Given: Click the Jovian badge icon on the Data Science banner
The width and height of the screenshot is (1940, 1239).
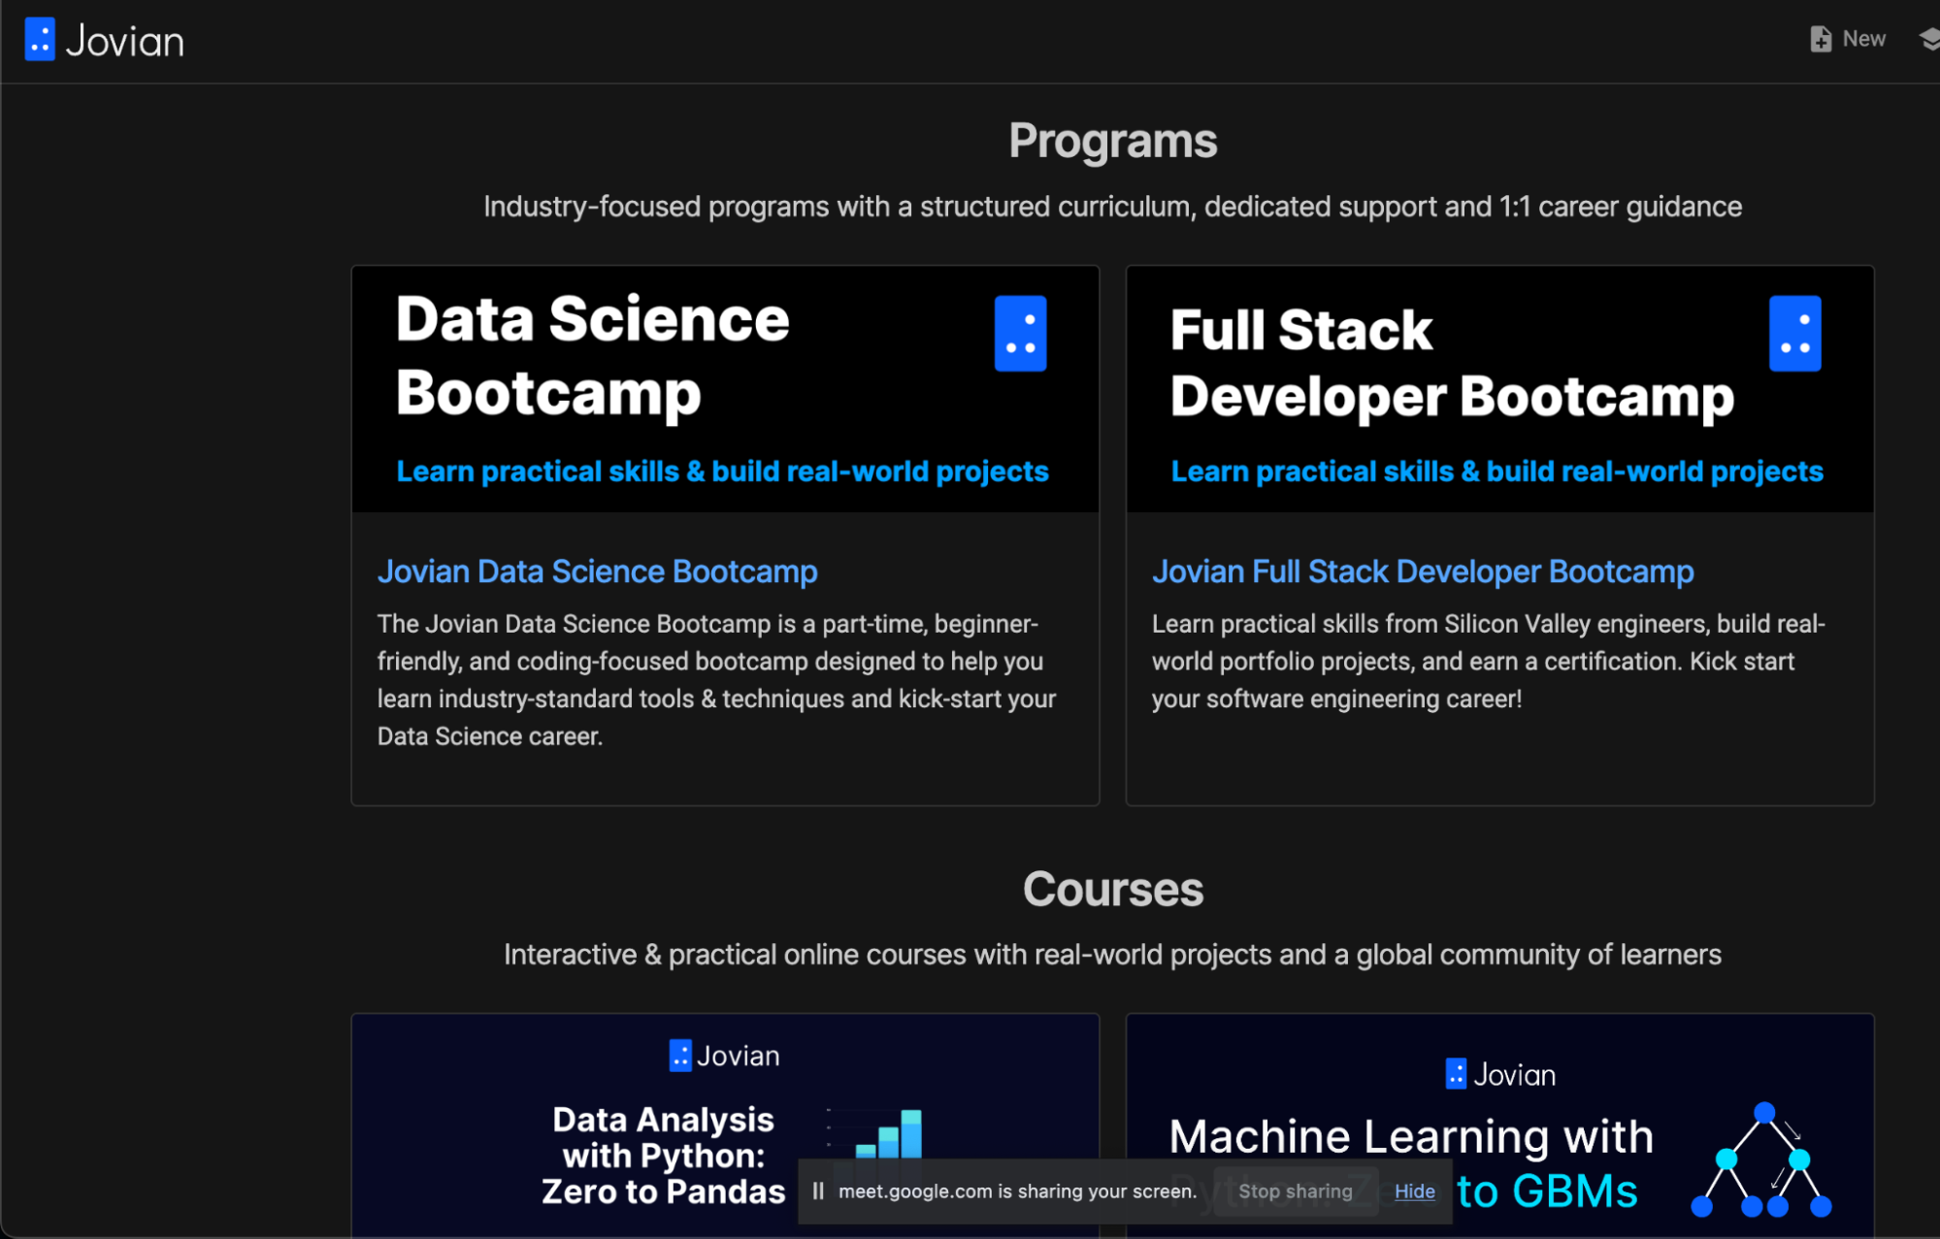Looking at the screenshot, I should coord(1021,334).
